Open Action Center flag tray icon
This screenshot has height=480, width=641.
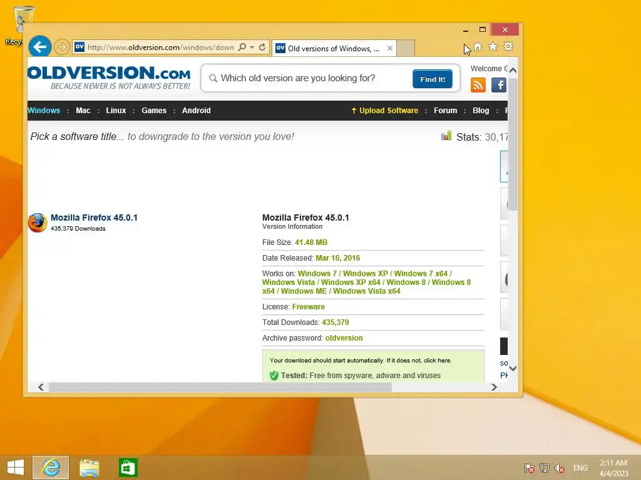pos(530,468)
